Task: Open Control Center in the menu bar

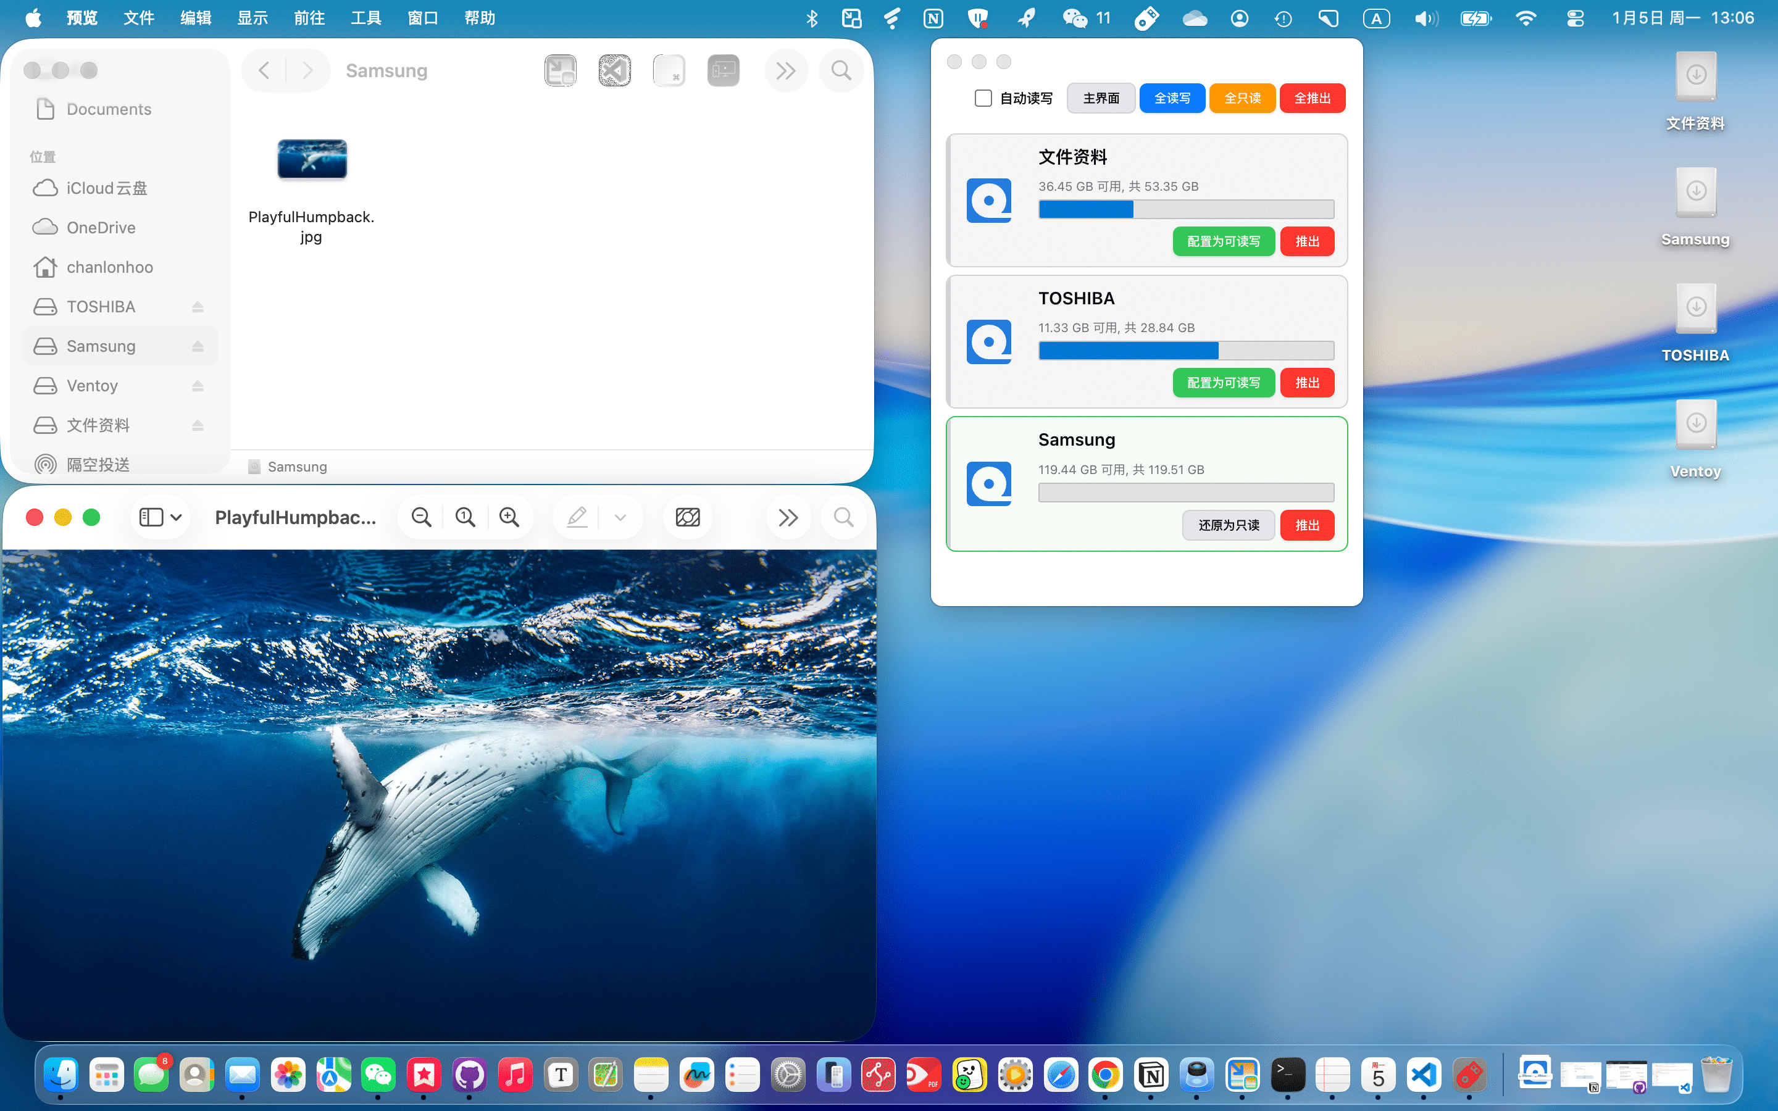Action: click(1574, 18)
